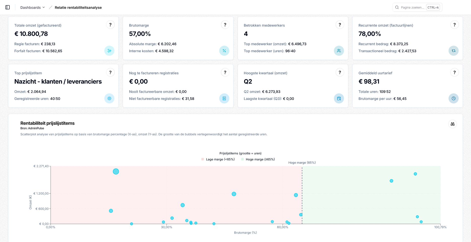Click the binoculars icon on scatterplot panel
This screenshot has height=242, width=471.
(x=452, y=124)
